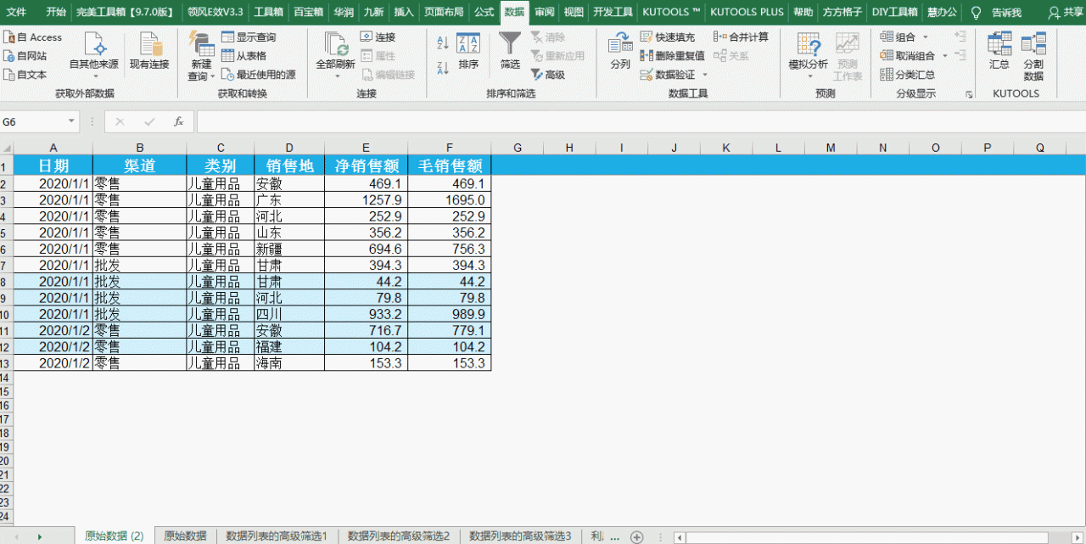The width and height of the screenshot is (1086, 544).
Task: Click Consolidate (合并计算)
Action: [741, 37]
